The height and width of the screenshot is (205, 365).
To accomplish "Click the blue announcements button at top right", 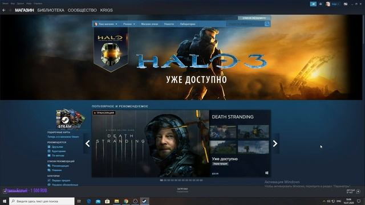I will pos(313,4).
